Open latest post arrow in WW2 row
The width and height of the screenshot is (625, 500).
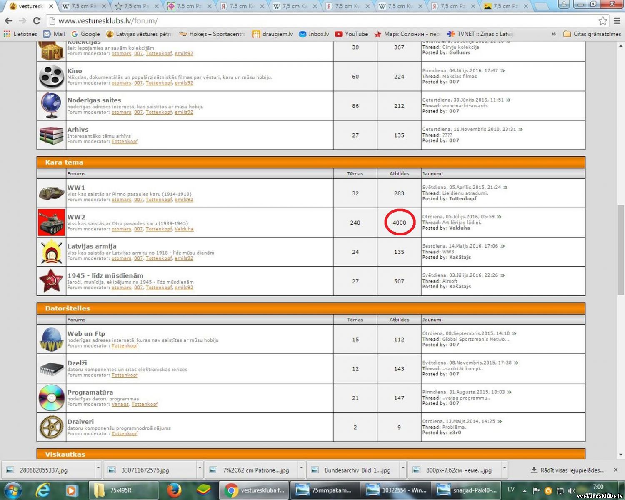pos(499,217)
